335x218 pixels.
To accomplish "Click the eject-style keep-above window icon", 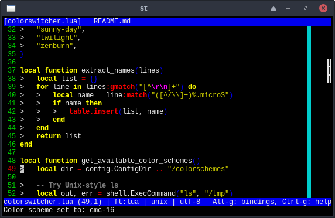I will click(x=274, y=8).
